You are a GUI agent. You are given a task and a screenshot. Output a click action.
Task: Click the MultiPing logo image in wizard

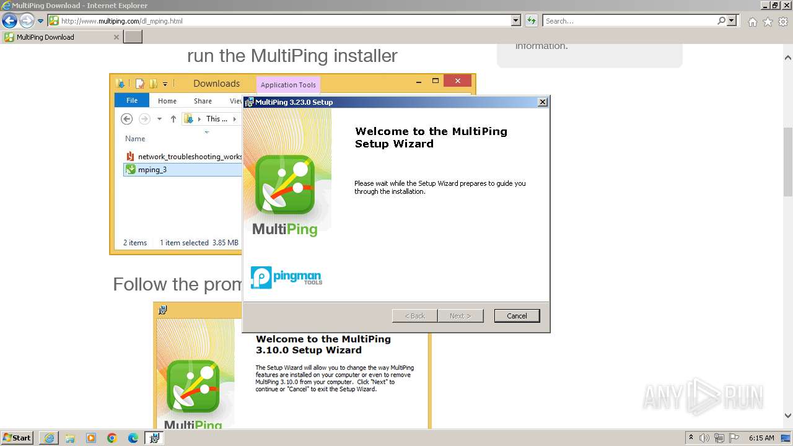point(285,195)
